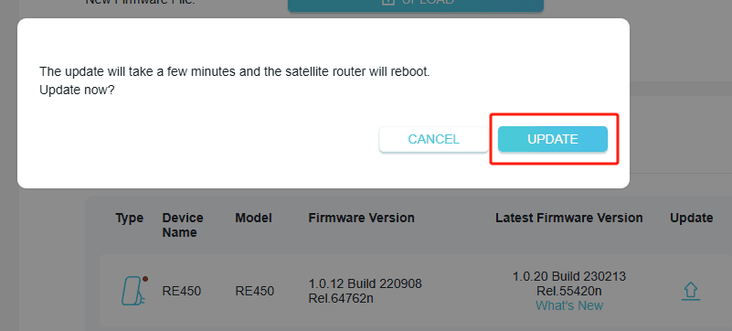Select the RE450 device name cell
Image resolution: width=732 pixels, height=331 pixels.
(x=182, y=292)
